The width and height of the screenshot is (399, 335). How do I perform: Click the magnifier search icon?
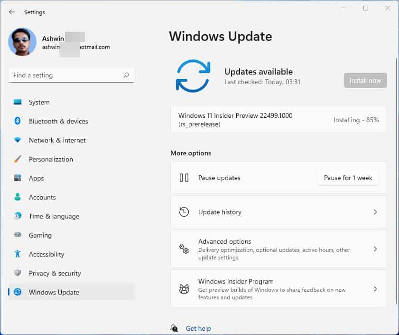tap(126, 75)
